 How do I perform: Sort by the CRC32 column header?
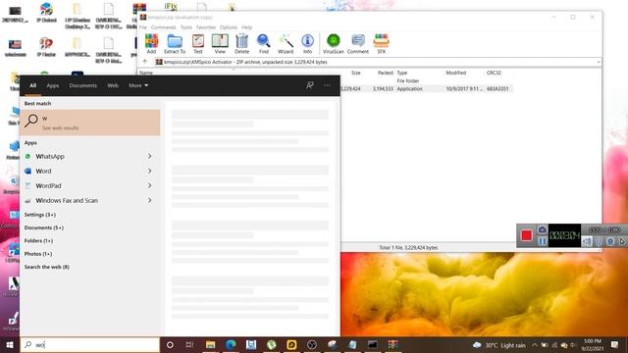[x=494, y=73]
